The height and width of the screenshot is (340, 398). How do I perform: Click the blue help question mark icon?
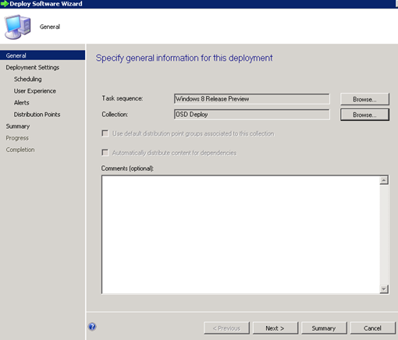tap(92, 327)
